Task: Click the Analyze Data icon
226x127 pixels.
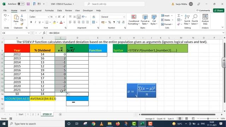Action: [205, 17]
